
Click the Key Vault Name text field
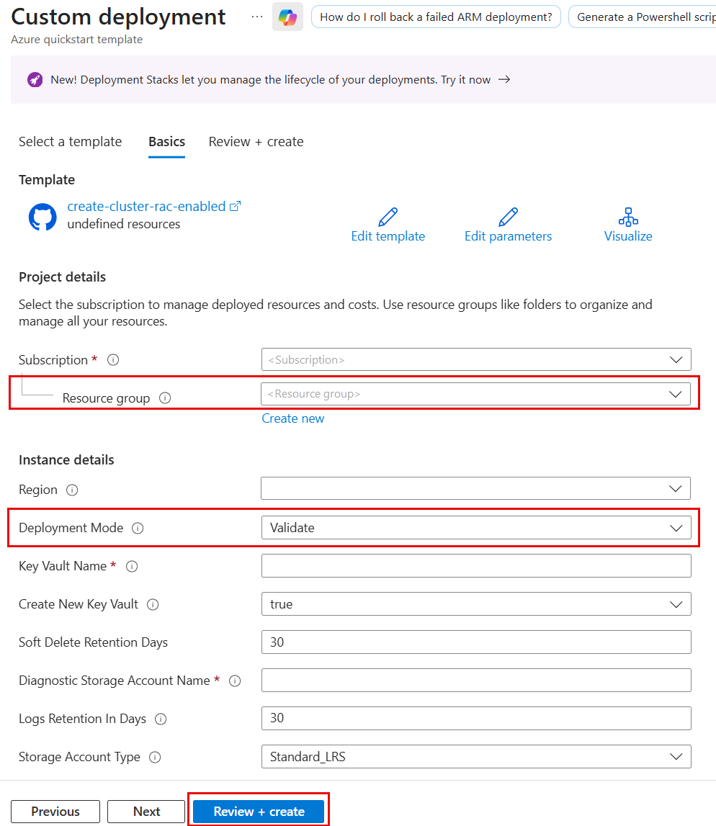[x=475, y=566]
